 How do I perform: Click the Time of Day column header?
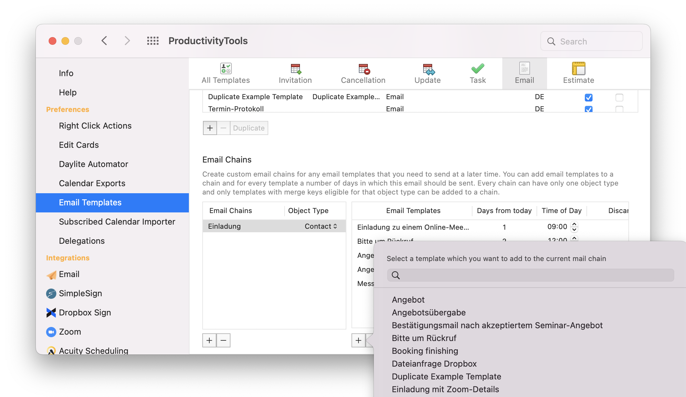(x=561, y=210)
